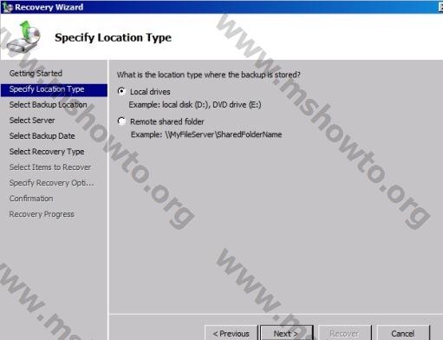This screenshot has width=443, height=340.
Task: Click the backup disk header icon
Action: point(23,36)
